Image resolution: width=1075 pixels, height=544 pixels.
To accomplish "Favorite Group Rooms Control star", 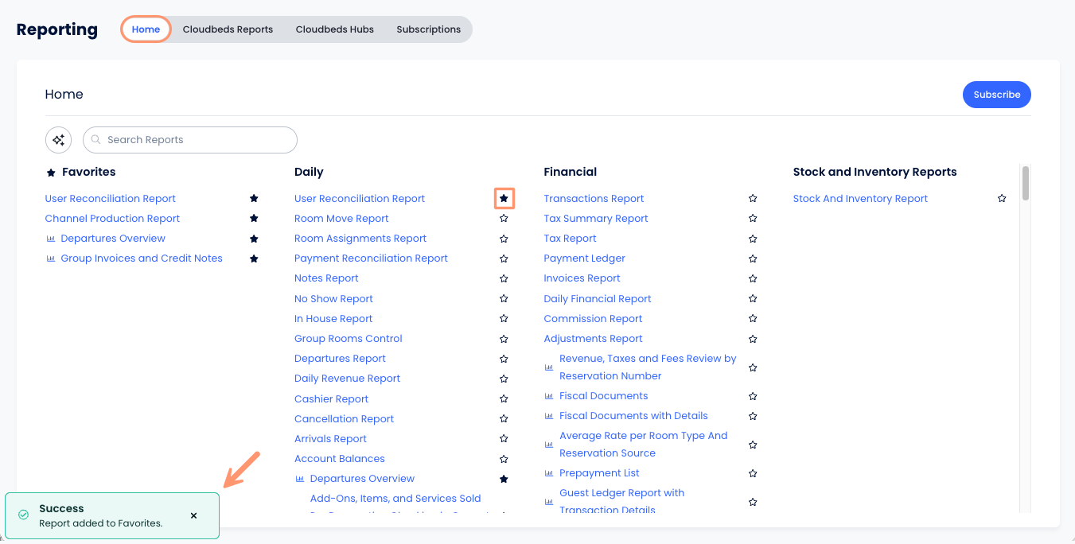I will [504, 339].
